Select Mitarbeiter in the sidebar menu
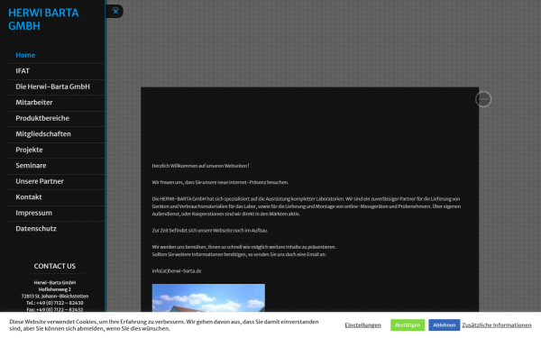Viewport: 541px width, 338px height. 34,103
